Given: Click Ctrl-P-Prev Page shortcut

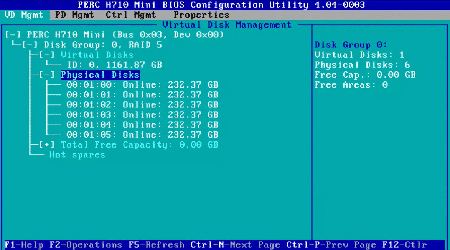Looking at the screenshot, I should tap(331, 245).
